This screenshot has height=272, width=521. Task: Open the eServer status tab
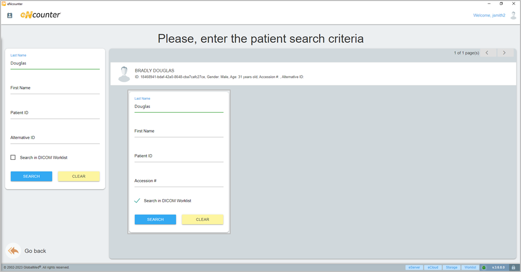click(x=414, y=267)
